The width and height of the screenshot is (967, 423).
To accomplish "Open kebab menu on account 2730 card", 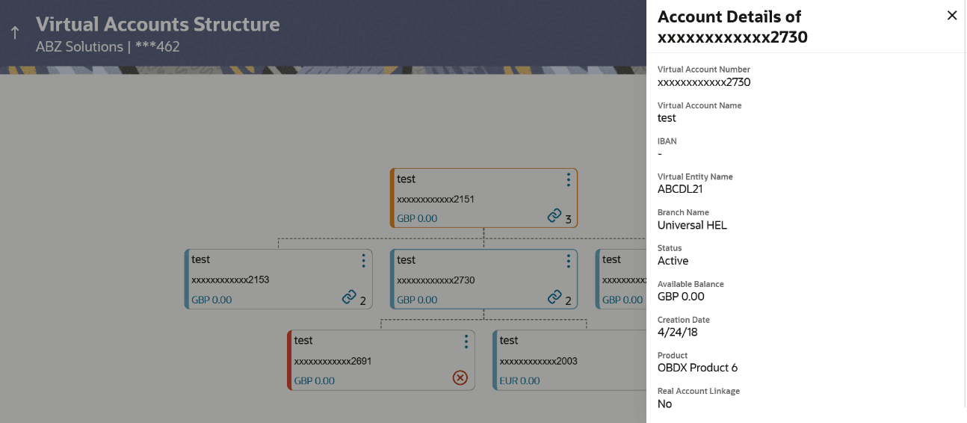I will tap(568, 260).
